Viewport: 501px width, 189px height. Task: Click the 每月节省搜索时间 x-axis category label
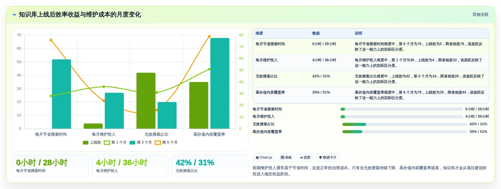[x=51, y=134]
